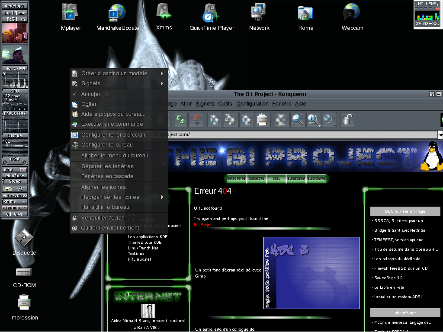This screenshot has height=332, width=443.
Task: Open Konqueror's Outils menu
Action: [225, 104]
